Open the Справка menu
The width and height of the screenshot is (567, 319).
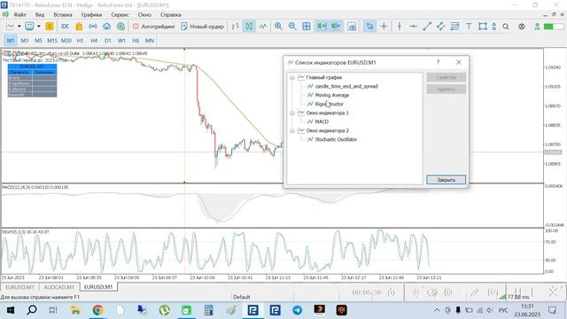point(171,15)
